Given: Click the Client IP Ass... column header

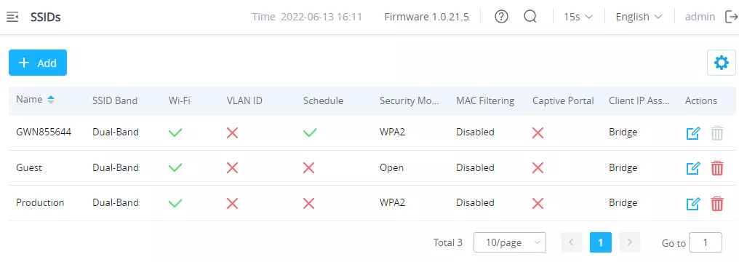Looking at the screenshot, I should coord(639,100).
